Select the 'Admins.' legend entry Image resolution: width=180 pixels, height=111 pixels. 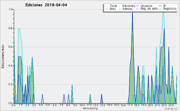pyautogui.click(x=127, y=9)
